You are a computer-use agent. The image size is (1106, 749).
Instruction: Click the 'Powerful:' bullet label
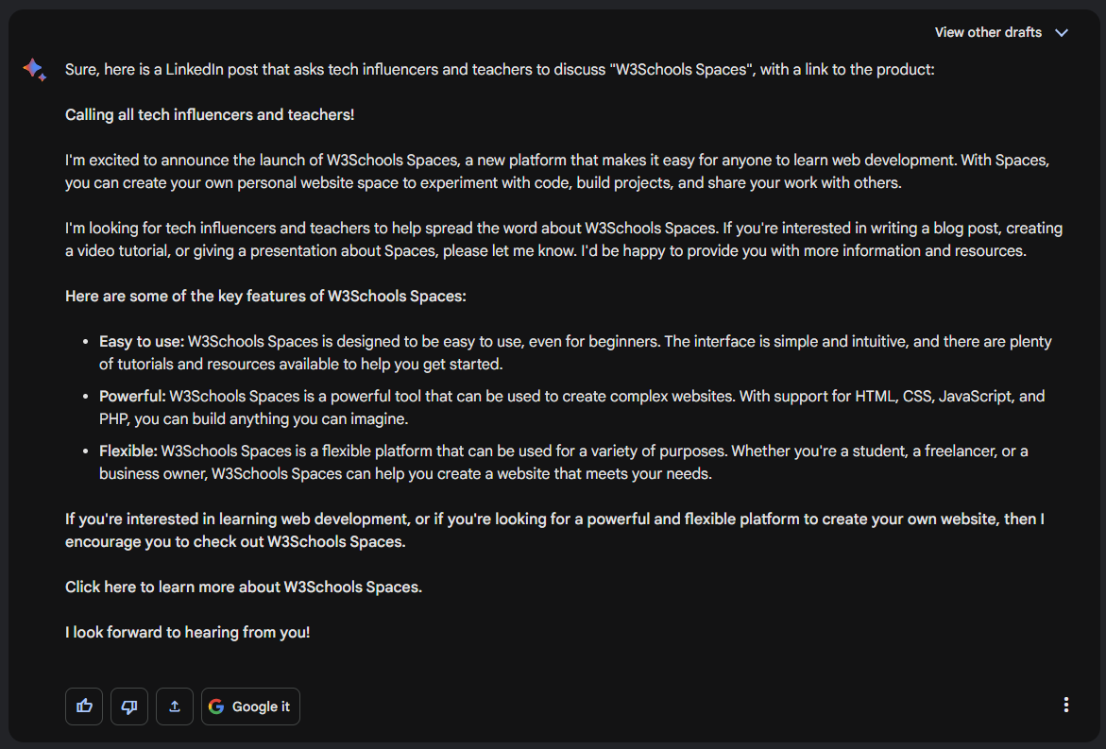pyautogui.click(x=132, y=397)
